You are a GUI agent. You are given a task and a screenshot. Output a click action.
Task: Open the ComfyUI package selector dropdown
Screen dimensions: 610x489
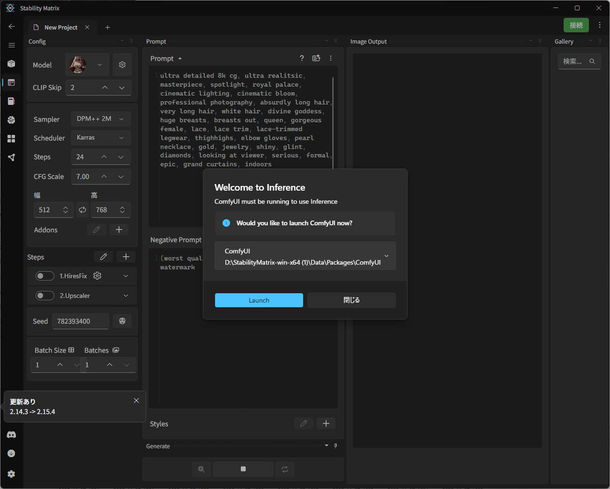(305, 256)
